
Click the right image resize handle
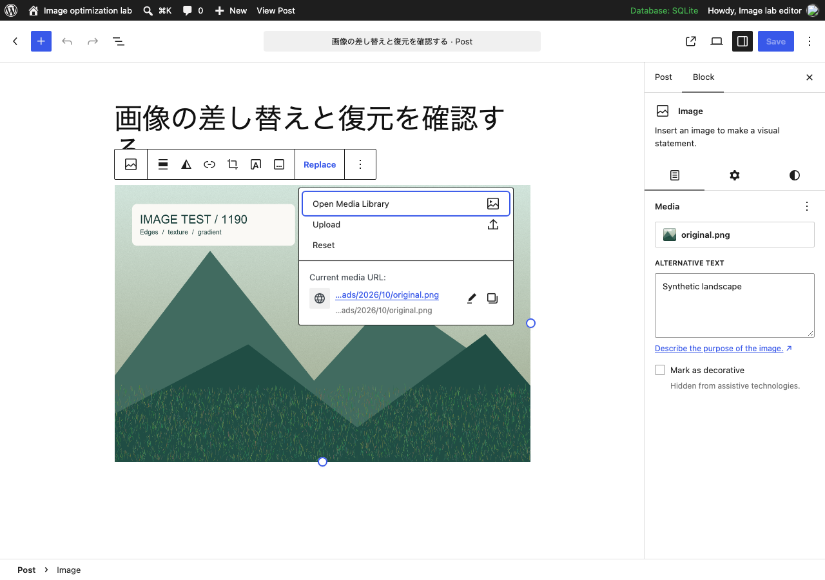tap(530, 323)
